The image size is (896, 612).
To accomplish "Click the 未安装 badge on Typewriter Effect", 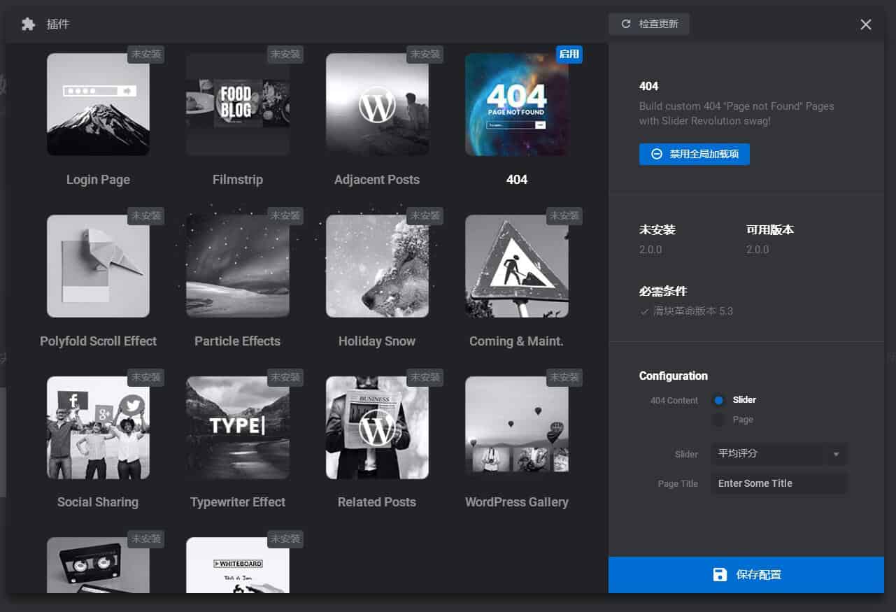I will click(x=285, y=378).
